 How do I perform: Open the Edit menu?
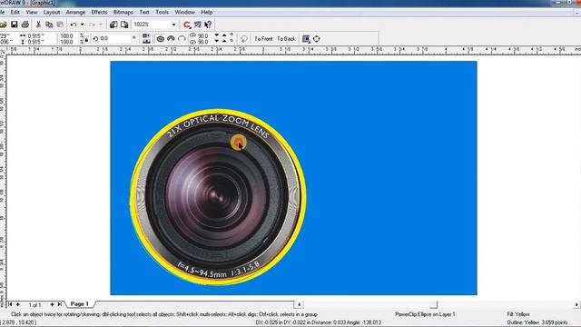coord(15,12)
